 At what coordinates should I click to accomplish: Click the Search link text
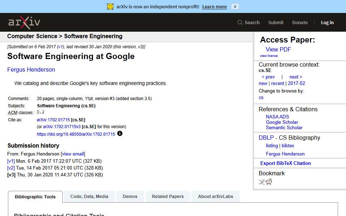coord(252,22)
